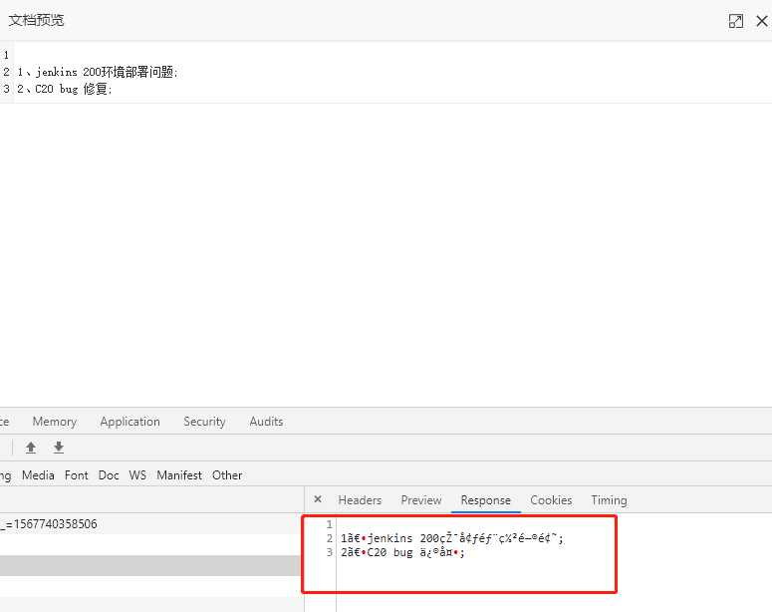Click the 文档预览 dialog title
The height and width of the screenshot is (612, 772).
click(x=36, y=20)
